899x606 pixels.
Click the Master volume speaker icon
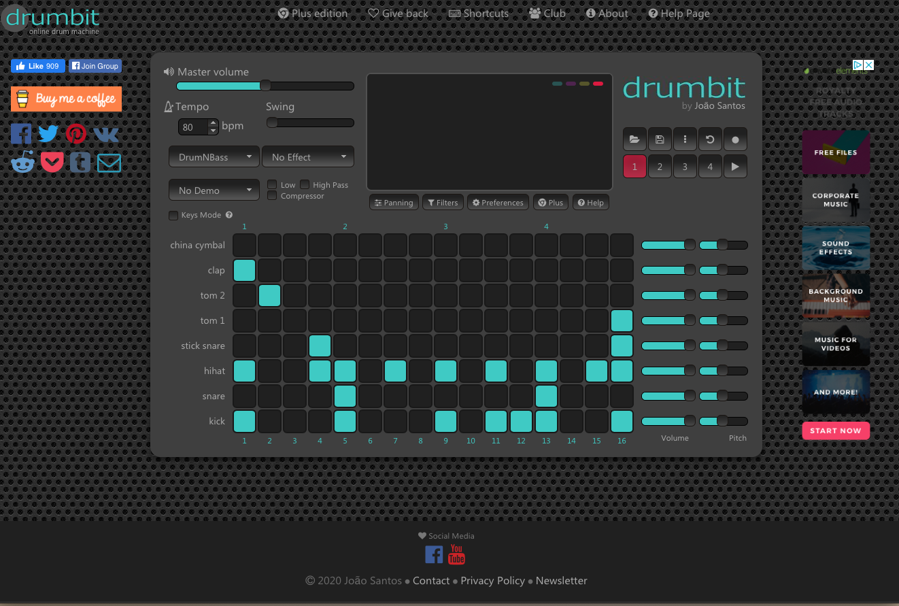tap(169, 71)
